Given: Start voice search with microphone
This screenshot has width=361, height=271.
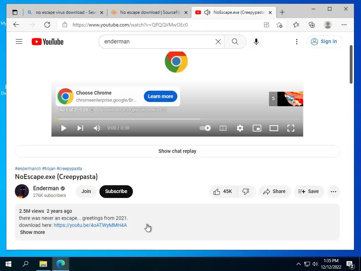Looking at the screenshot, I should pyautogui.click(x=256, y=42).
